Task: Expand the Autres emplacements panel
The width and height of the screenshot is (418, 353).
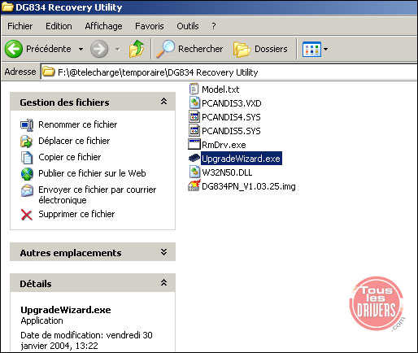Action: click(163, 252)
